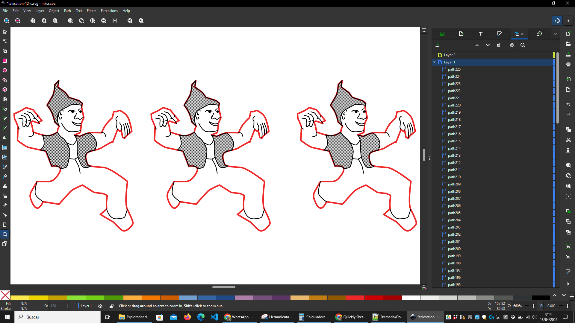Select the Eraser tool
This screenshot has height=323, width=575.
(x=5, y=205)
